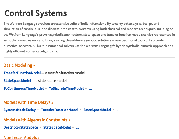The image size is (179, 139).
Task: Open the Models with Time Delays heading
Action: pyautogui.click(x=28, y=102)
